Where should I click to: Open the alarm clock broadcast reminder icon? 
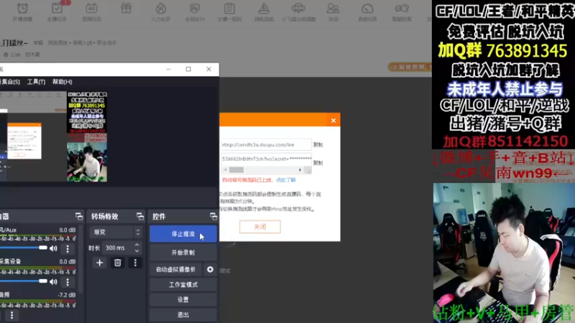point(22,11)
